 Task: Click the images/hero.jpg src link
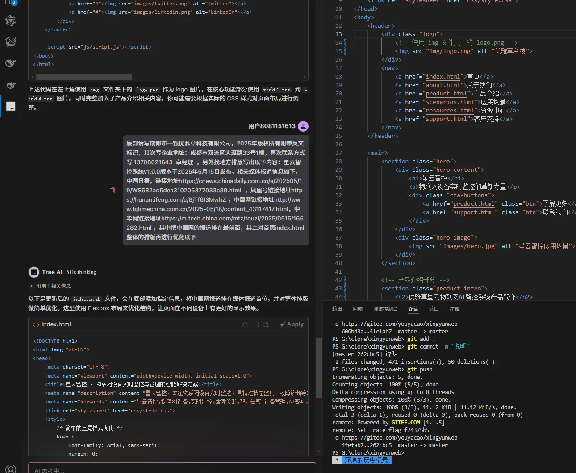click(x=468, y=246)
